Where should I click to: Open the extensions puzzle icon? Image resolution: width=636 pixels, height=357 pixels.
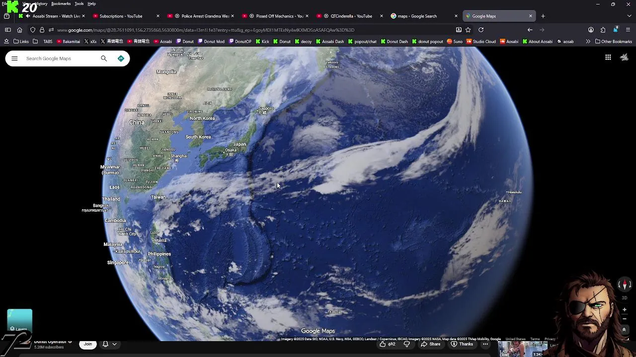click(603, 30)
